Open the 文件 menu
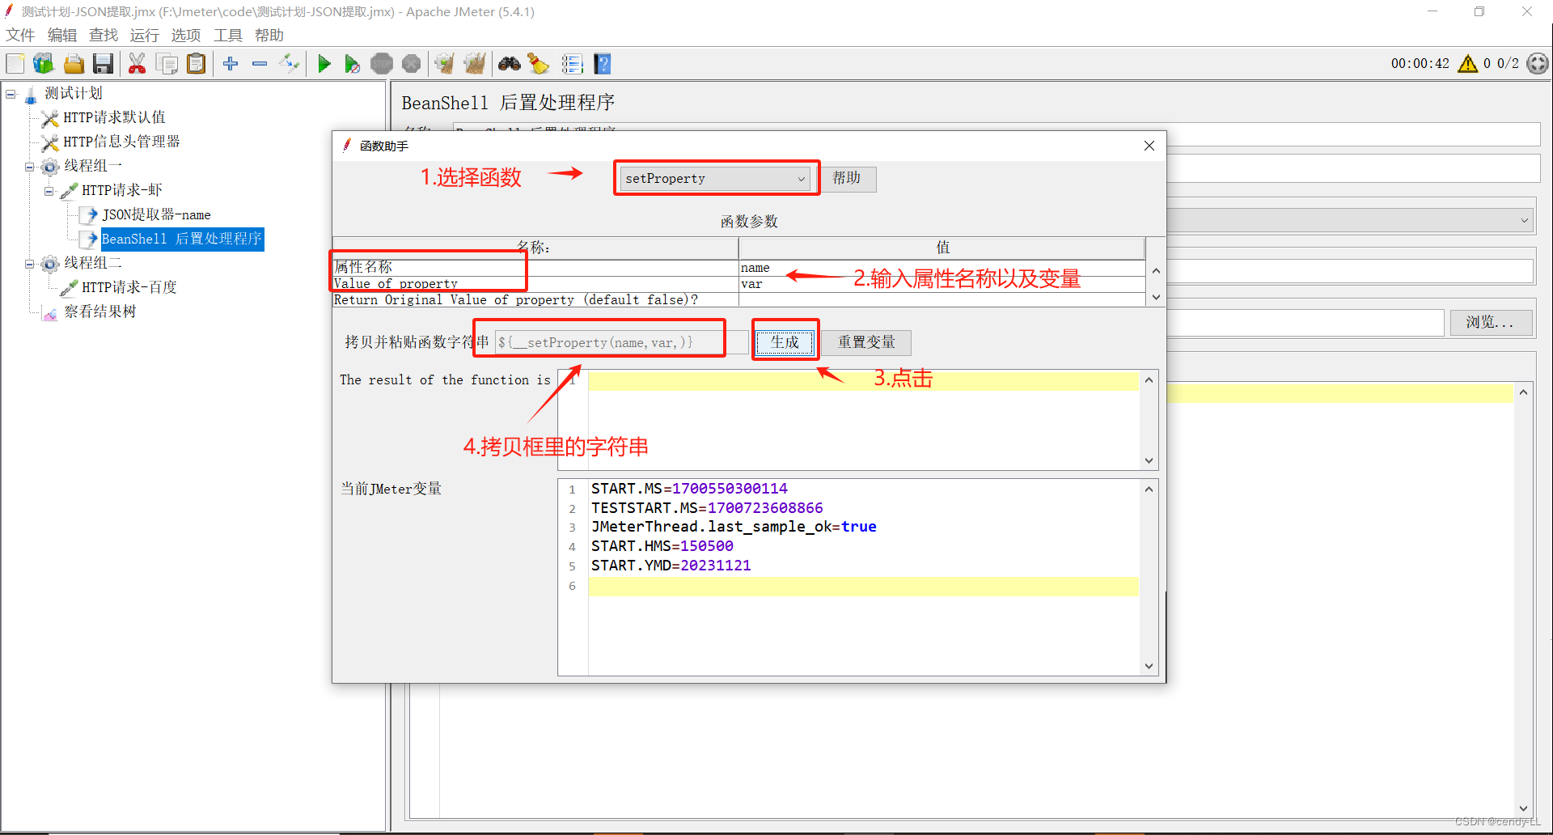 point(20,35)
